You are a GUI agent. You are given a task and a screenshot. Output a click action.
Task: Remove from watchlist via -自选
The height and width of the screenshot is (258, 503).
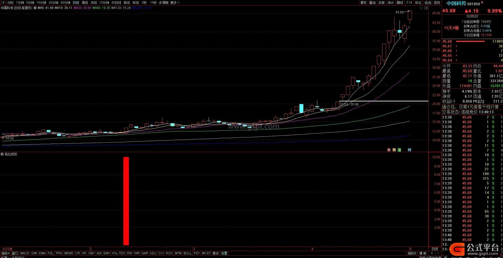coord(428,3)
